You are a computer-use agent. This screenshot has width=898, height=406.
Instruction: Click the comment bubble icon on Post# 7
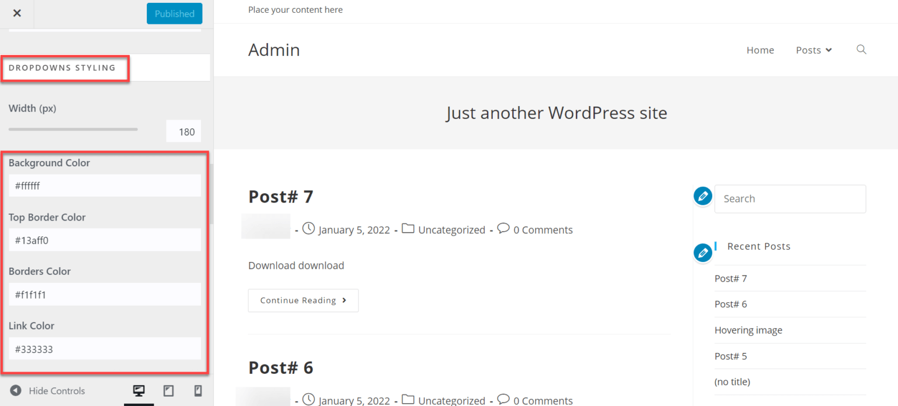(503, 229)
